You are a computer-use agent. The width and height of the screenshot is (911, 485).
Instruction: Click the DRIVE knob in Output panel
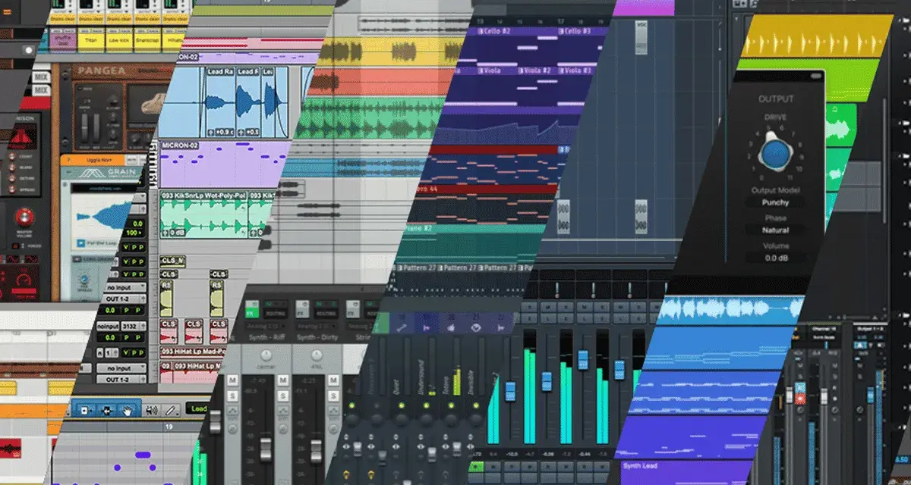point(775,154)
